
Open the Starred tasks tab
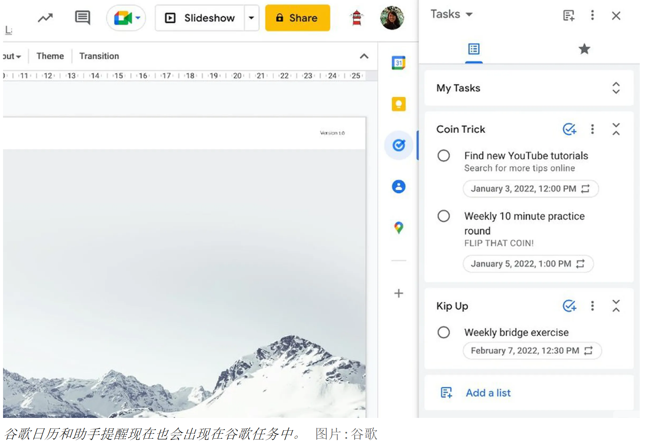pos(584,49)
